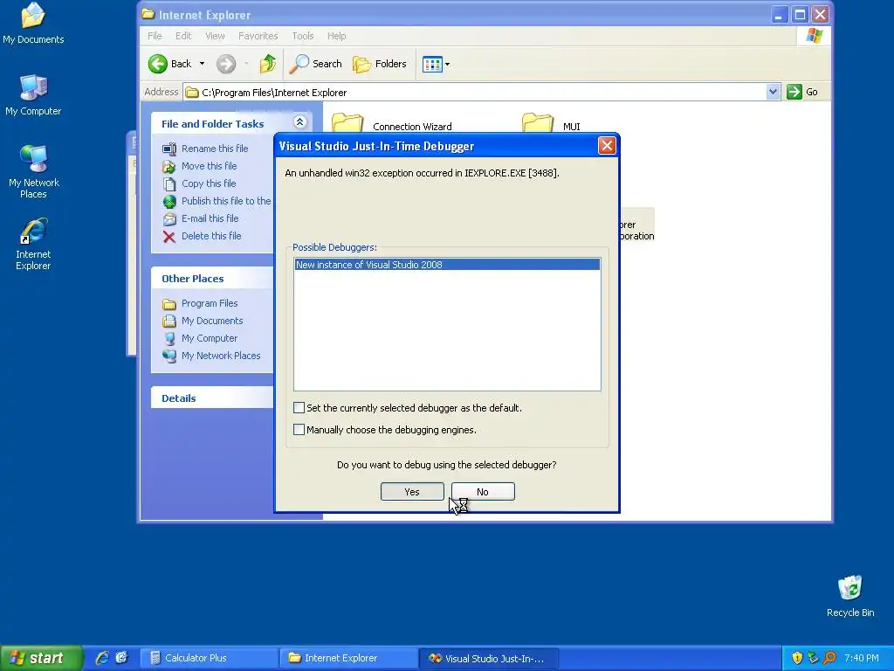Open the Views button dropdown arrow

coord(447,65)
